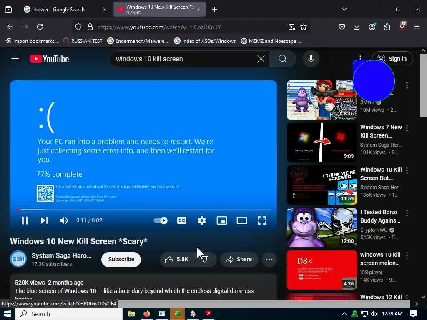Open the RUSSIAN TEST bookmark
The image size is (427, 320).
tap(83, 41)
